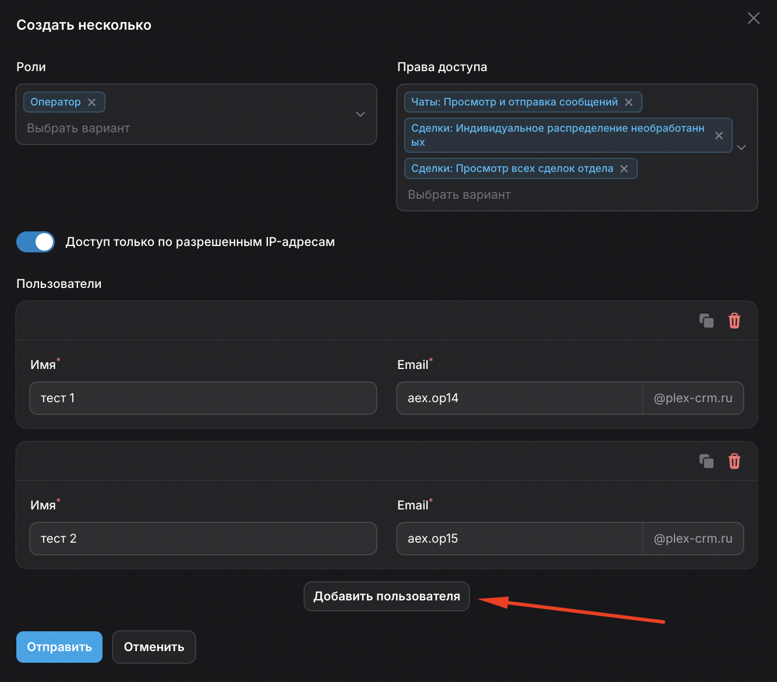Click the Email field containing aex.op15
777x682 pixels.
coord(519,539)
